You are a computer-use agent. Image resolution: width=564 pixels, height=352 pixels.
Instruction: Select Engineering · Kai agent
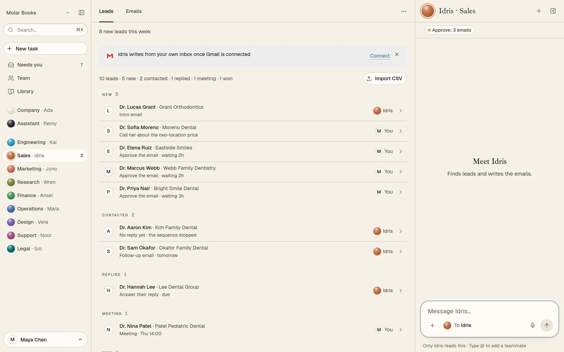tap(45, 142)
